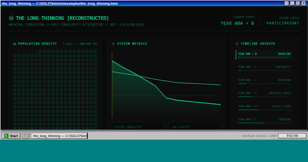Click the progress bar under the CROSSING entry
308x162 pixels.
[264, 123]
